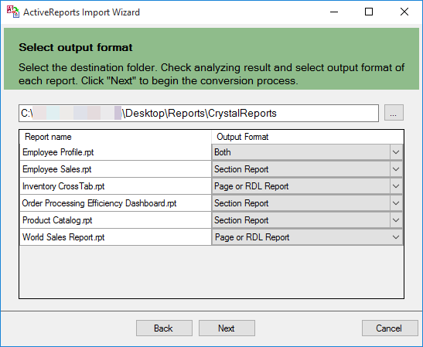Expand output format dropdown for World Sales Report.rpt
Viewport: 423px width, 347px height.
pyautogui.click(x=396, y=237)
